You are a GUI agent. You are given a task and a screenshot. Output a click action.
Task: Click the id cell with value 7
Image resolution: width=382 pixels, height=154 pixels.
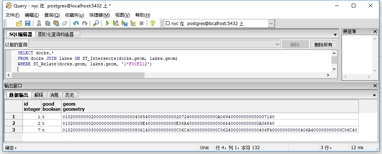tap(32, 130)
